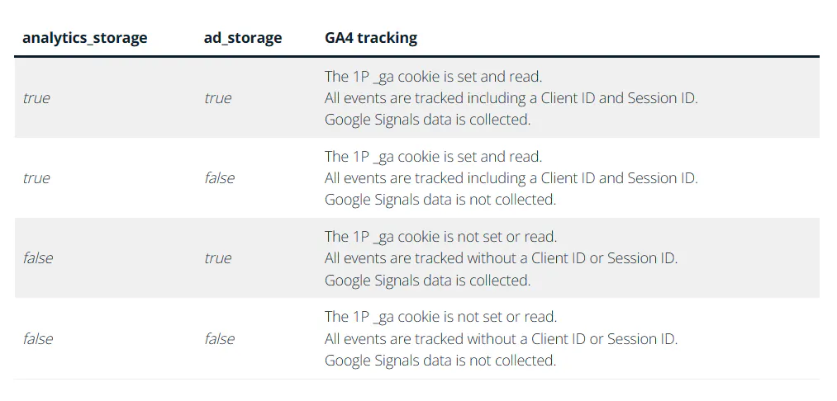Select the first row's ad_storage "true" value
837x401 pixels.
coord(217,98)
